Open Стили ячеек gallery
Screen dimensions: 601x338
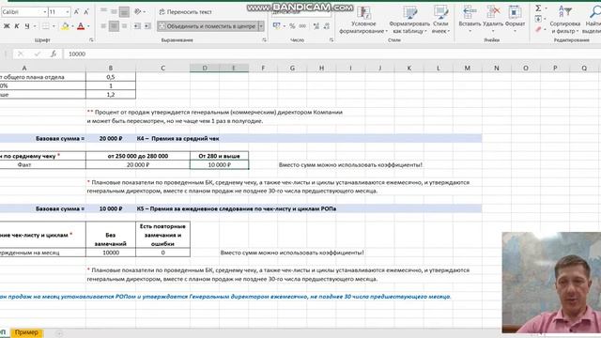tap(440, 20)
